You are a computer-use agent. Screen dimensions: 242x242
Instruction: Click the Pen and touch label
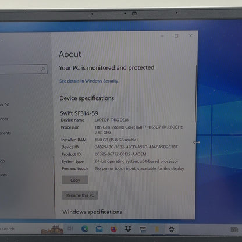[74, 169]
